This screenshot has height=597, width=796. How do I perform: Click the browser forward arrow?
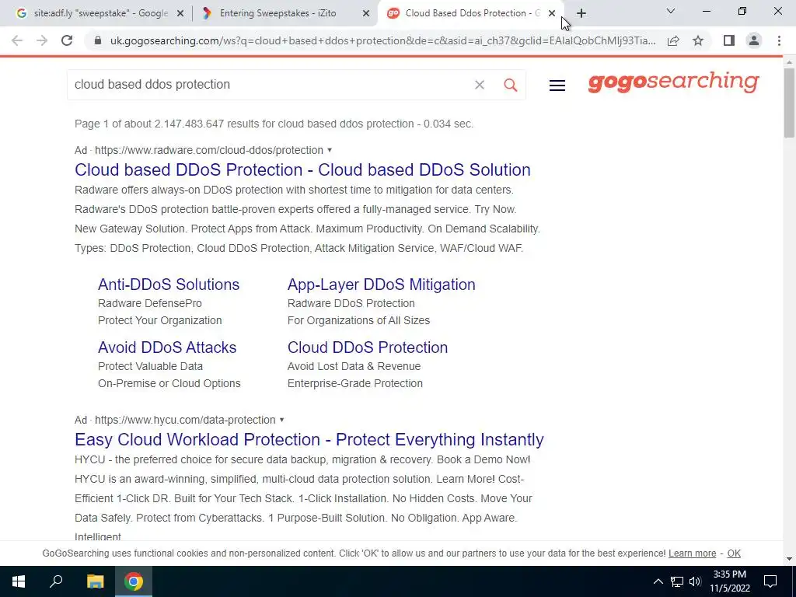point(42,40)
